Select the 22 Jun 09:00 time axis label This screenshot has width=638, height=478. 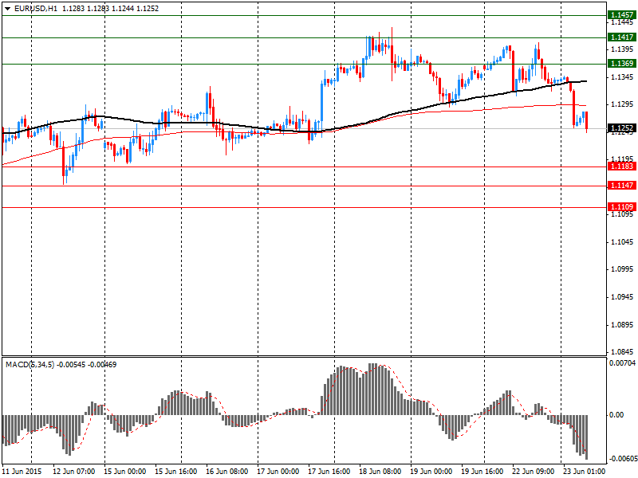[533, 472]
